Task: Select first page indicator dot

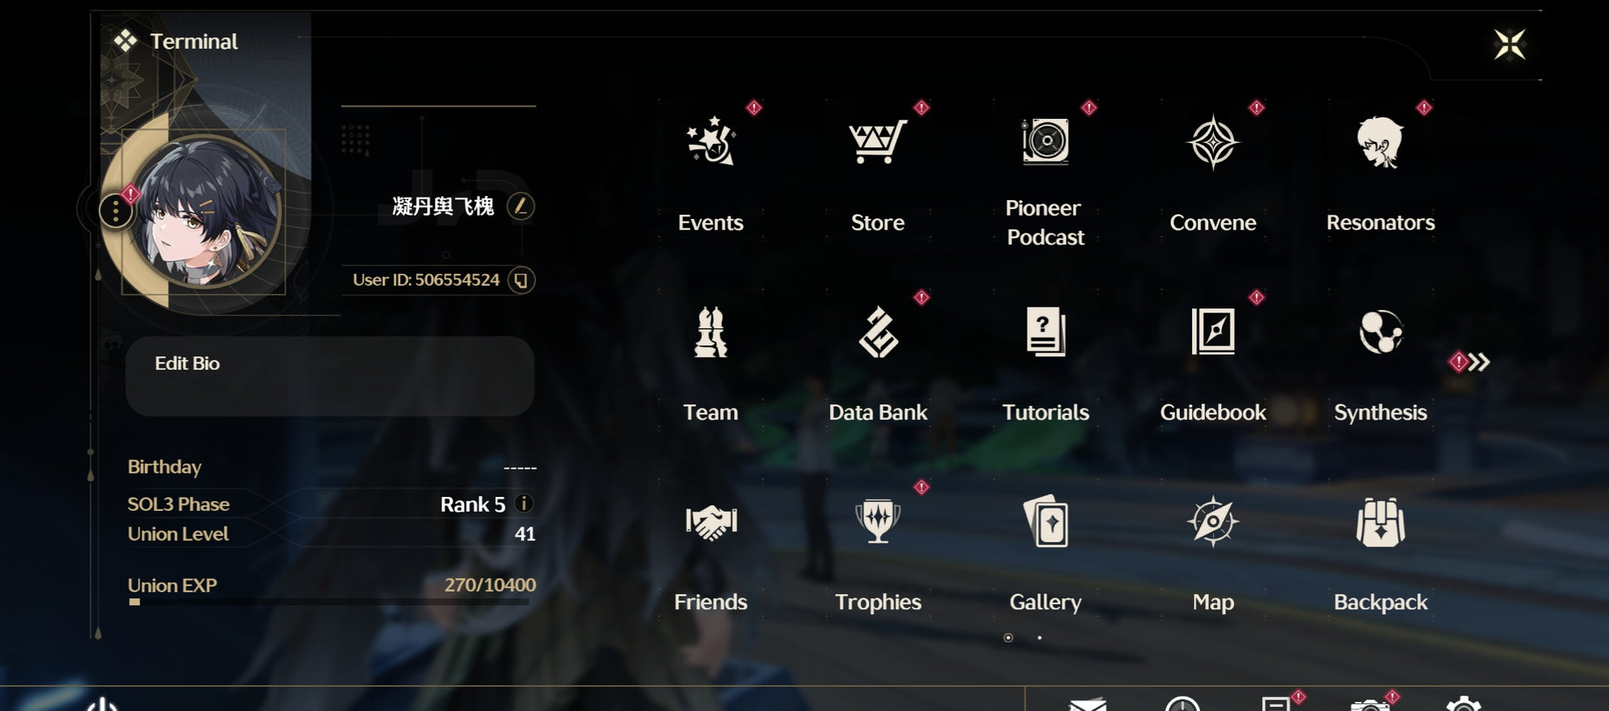Action: [x=1008, y=637]
